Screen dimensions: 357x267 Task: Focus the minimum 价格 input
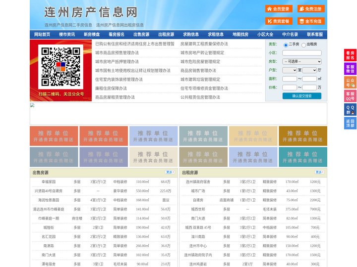(x=290, y=88)
